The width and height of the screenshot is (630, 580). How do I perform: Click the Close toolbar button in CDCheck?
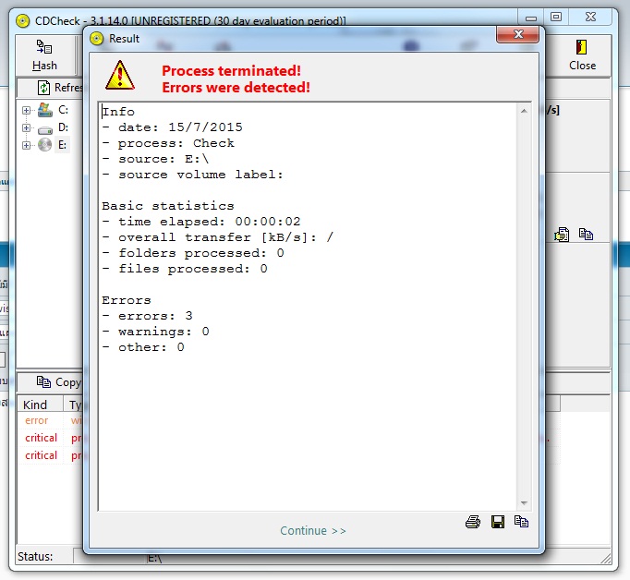point(582,55)
